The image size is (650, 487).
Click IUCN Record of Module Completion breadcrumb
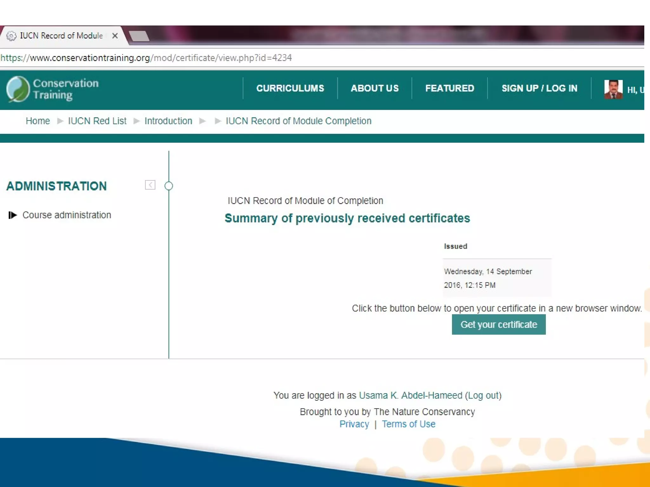(x=298, y=121)
